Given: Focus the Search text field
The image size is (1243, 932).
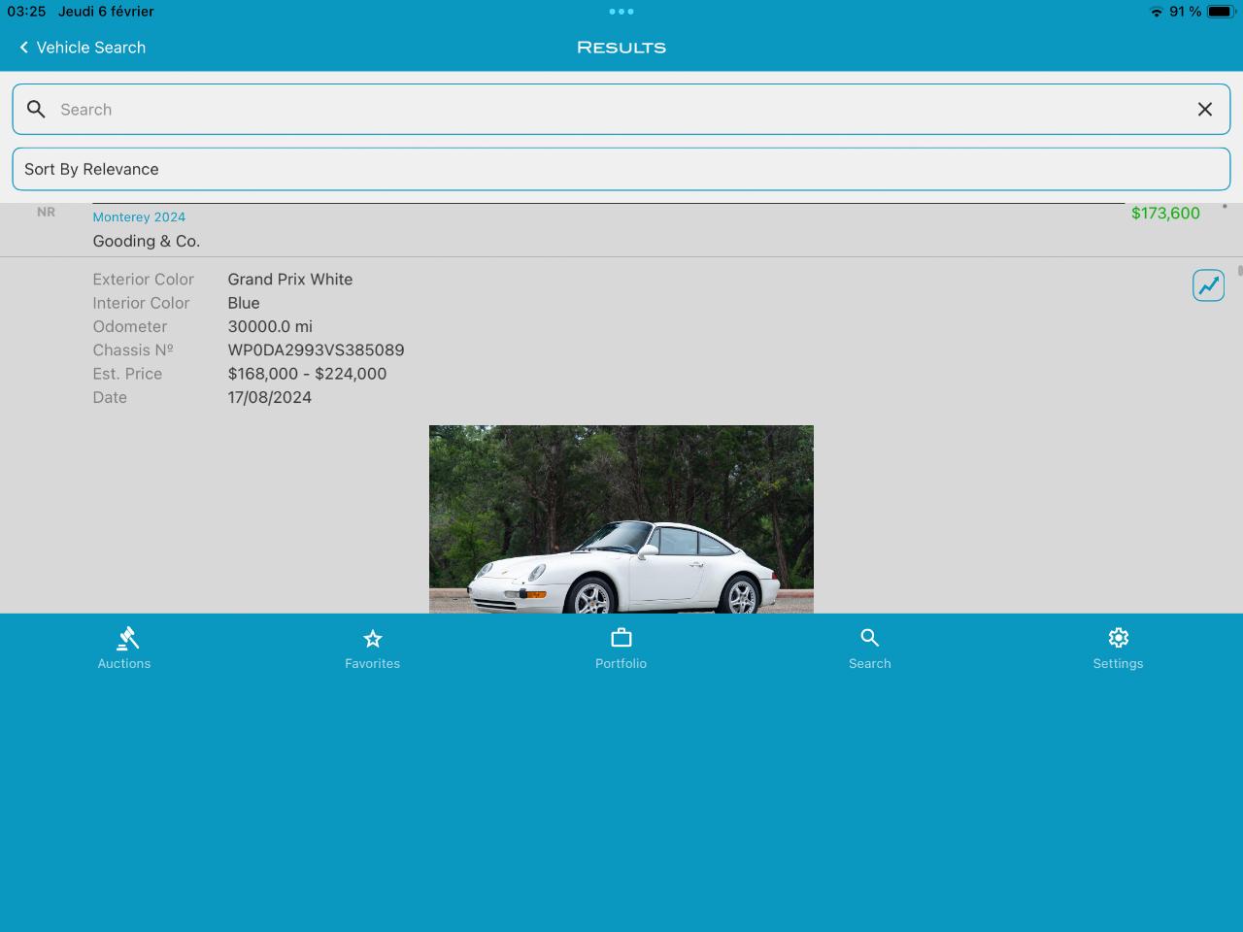Looking at the screenshot, I should [621, 110].
